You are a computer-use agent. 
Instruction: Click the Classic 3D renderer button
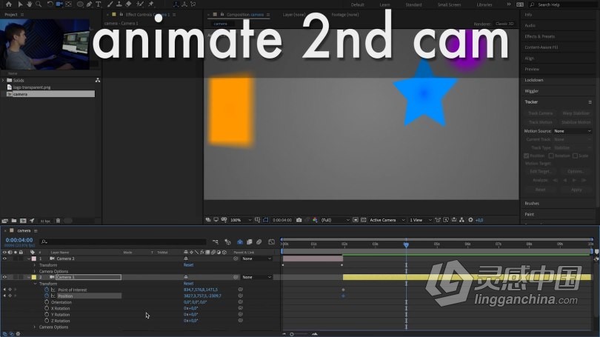click(x=504, y=23)
